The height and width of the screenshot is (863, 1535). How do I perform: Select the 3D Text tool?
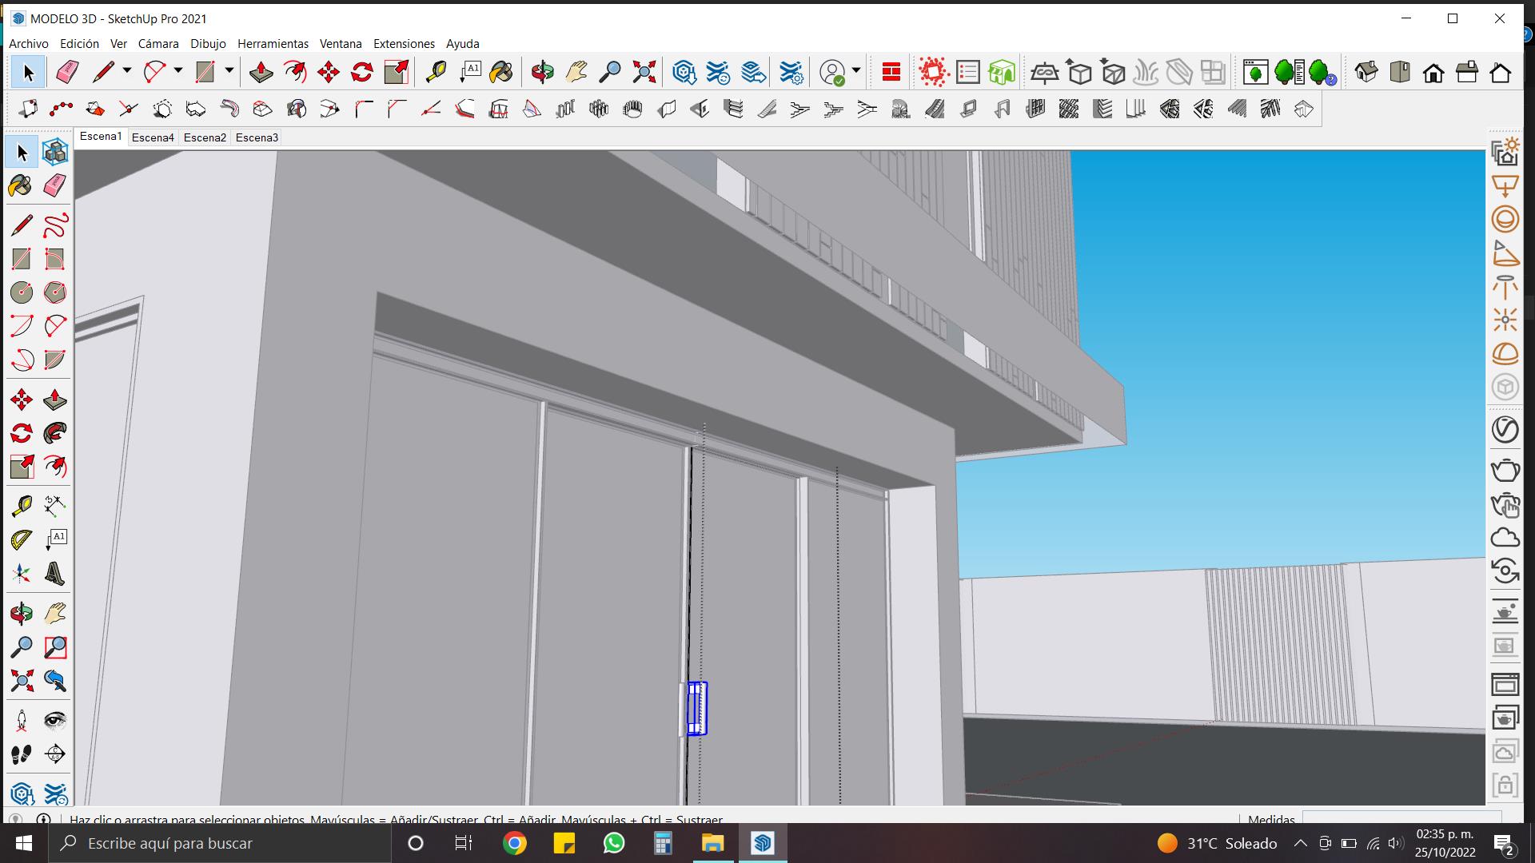[x=55, y=574]
